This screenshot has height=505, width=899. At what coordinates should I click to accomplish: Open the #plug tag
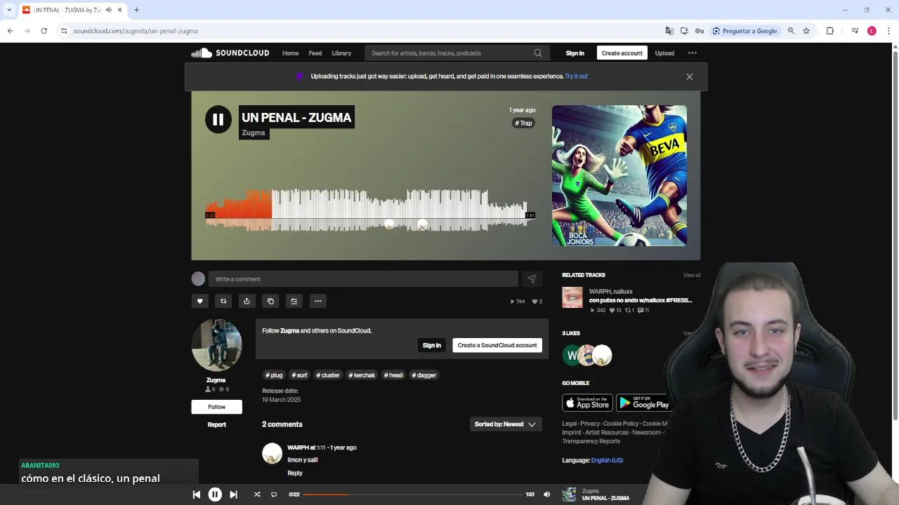pyautogui.click(x=274, y=375)
